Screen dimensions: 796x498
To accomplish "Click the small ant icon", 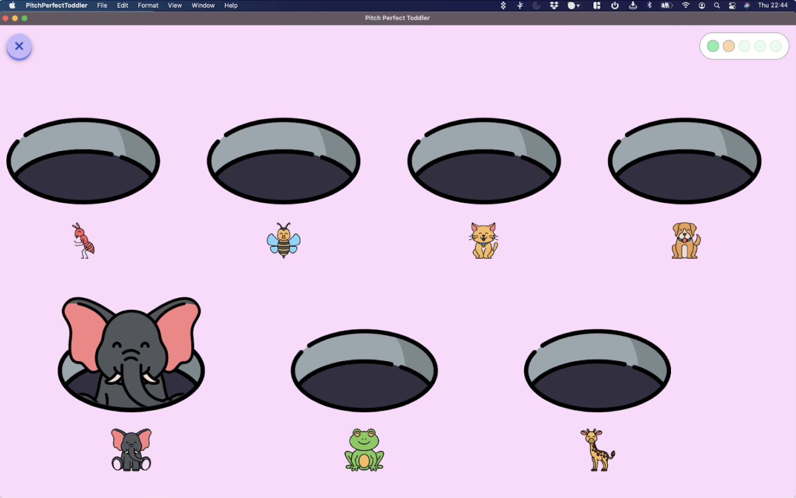I will 83,241.
